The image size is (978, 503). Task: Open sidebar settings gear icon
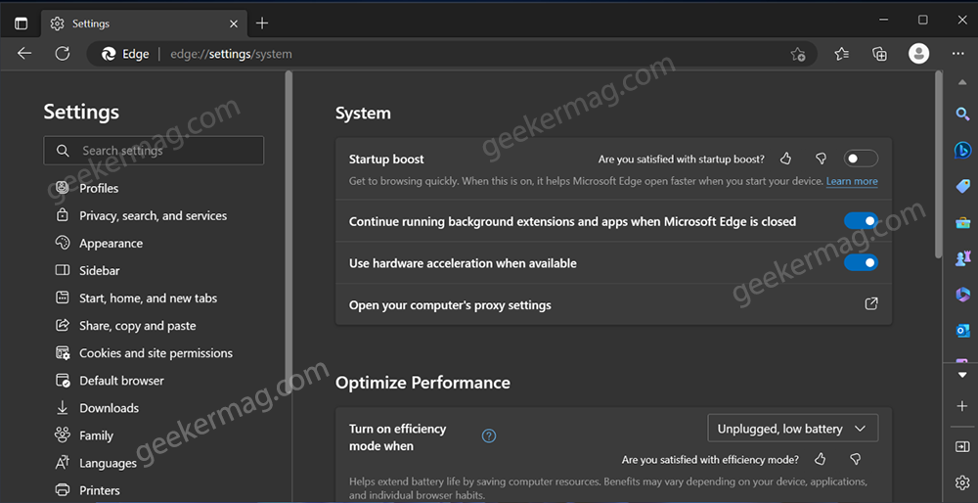pyautogui.click(x=961, y=482)
